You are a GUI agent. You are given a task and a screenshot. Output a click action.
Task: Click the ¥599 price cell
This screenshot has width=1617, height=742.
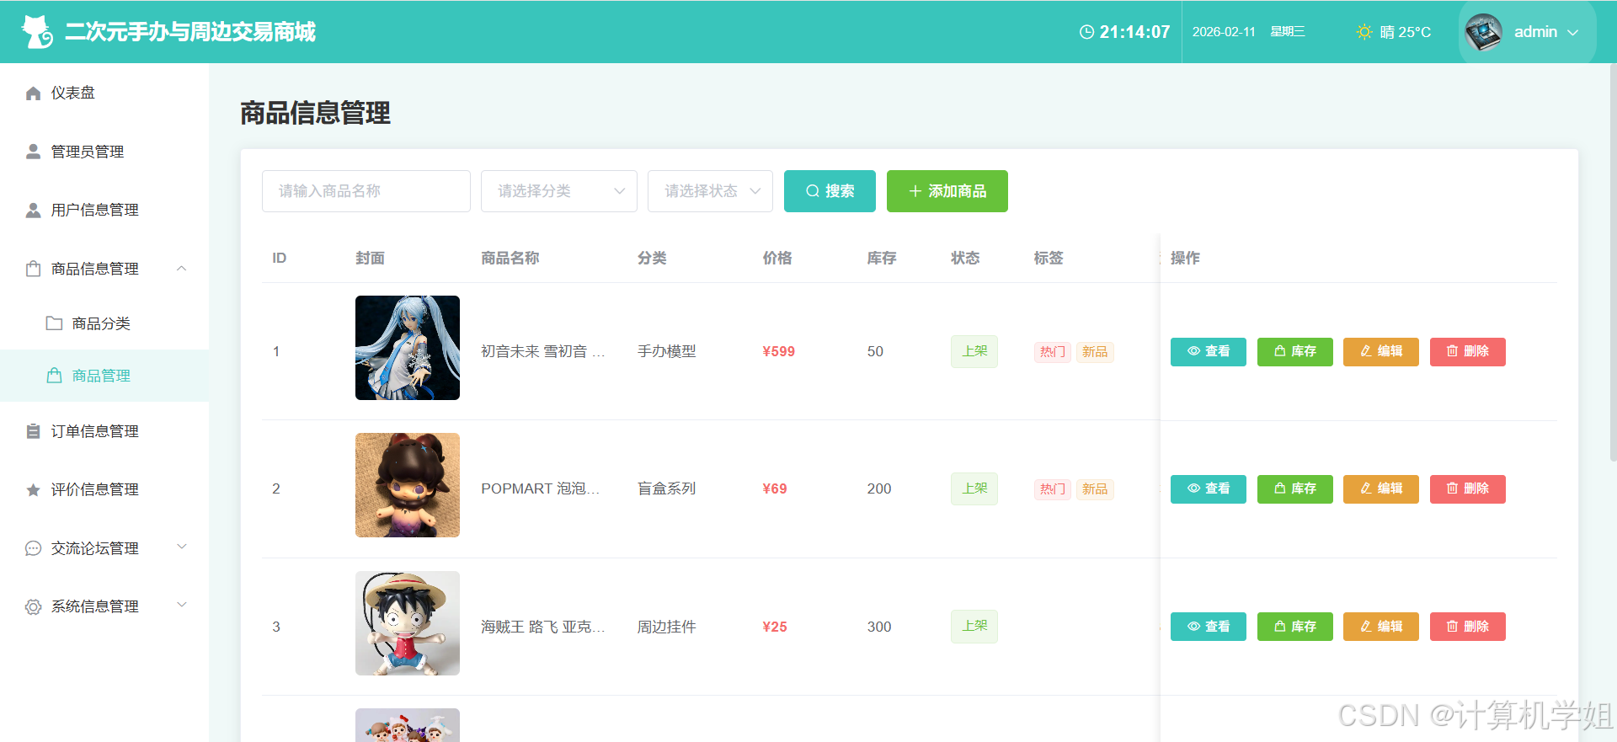pyautogui.click(x=779, y=352)
